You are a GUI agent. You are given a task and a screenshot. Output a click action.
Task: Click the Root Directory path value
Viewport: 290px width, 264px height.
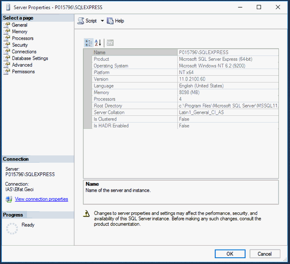pos(228,106)
